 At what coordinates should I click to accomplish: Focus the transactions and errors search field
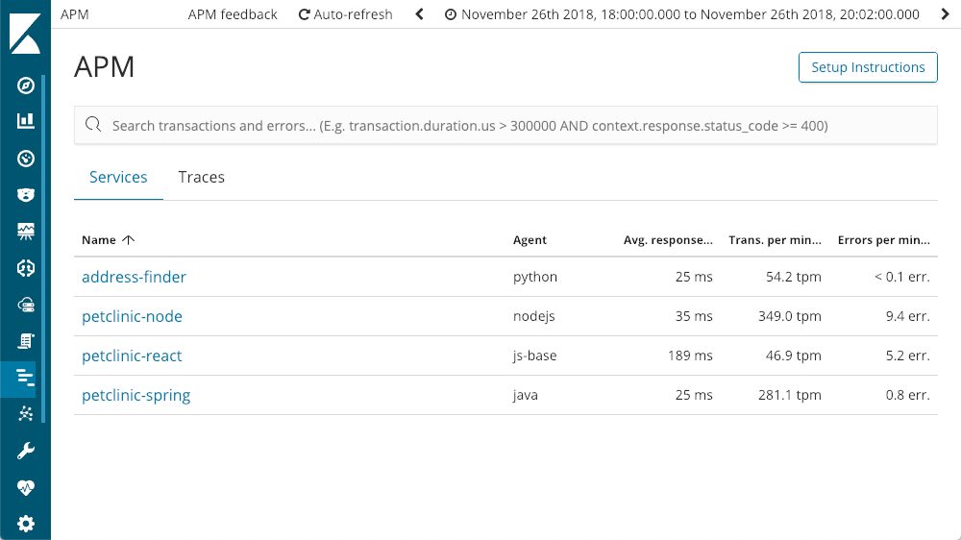tap(505, 125)
